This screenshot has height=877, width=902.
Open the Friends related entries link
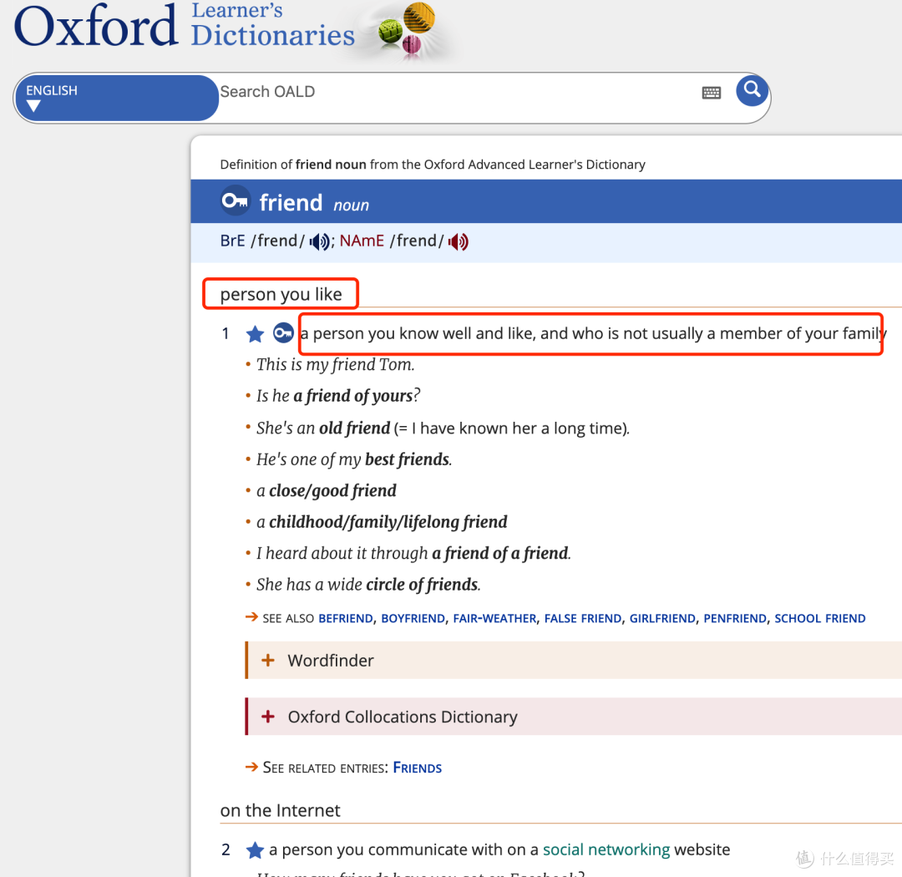pyautogui.click(x=417, y=768)
